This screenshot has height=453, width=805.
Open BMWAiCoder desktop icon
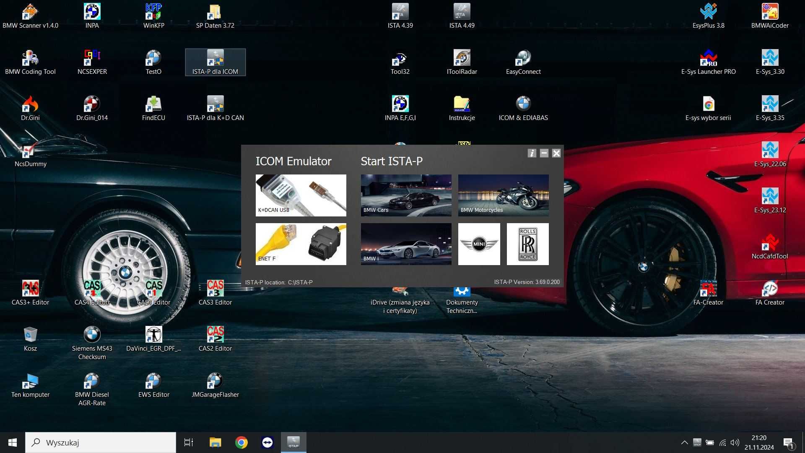770,17
